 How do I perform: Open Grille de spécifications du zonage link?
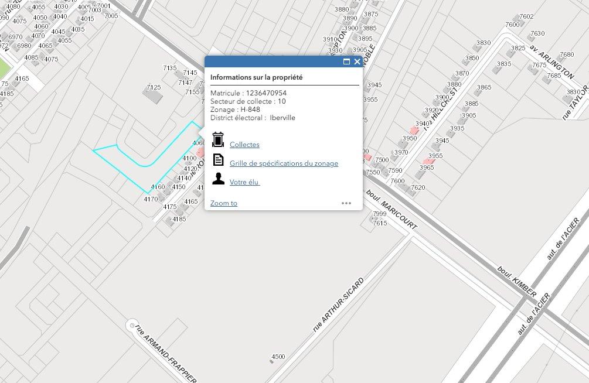(284, 163)
